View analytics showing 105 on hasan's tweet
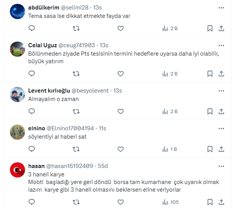Viewport: 233px width, 208px height. 171,202
